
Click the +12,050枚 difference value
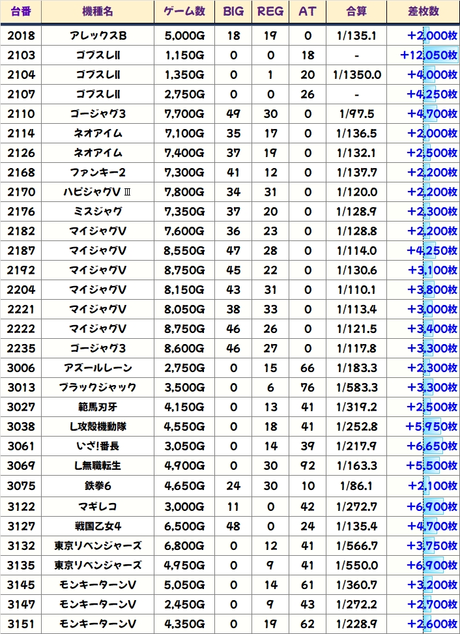pyautogui.click(x=428, y=55)
